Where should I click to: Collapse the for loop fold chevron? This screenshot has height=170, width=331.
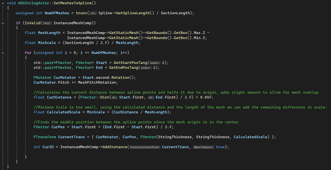(3, 53)
